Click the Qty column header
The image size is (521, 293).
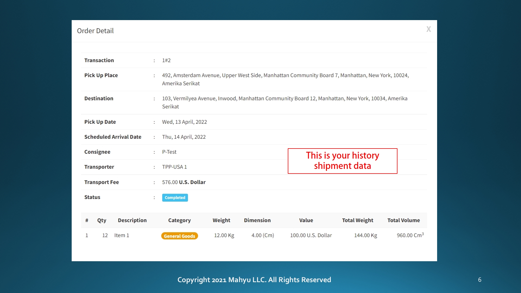[x=102, y=220]
